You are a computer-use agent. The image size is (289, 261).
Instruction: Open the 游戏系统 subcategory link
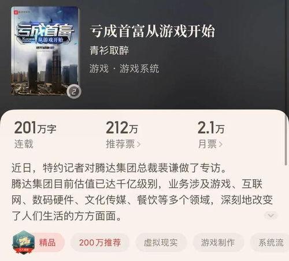pyautogui.click(x=139, y=69)
